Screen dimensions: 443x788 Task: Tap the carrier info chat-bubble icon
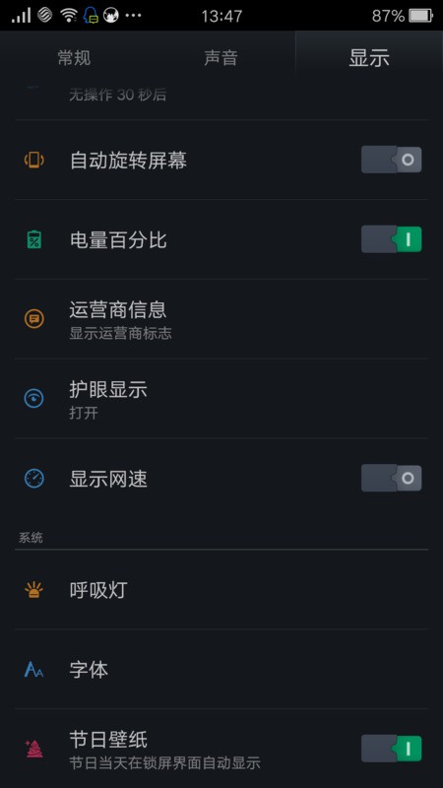[34, 318]
